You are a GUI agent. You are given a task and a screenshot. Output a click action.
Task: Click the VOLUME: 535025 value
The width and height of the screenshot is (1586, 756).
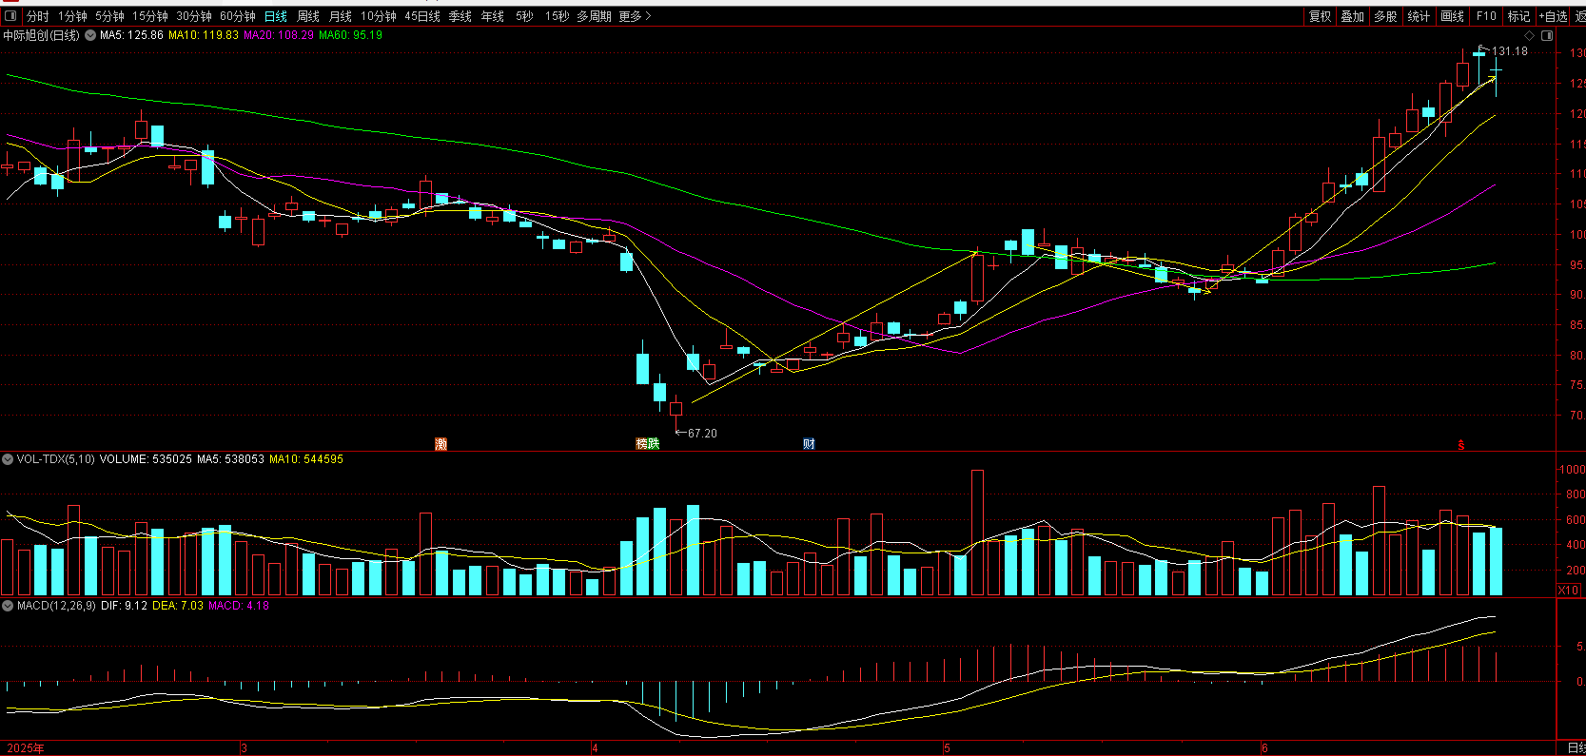pyautogui.click(x=146, y=459)
